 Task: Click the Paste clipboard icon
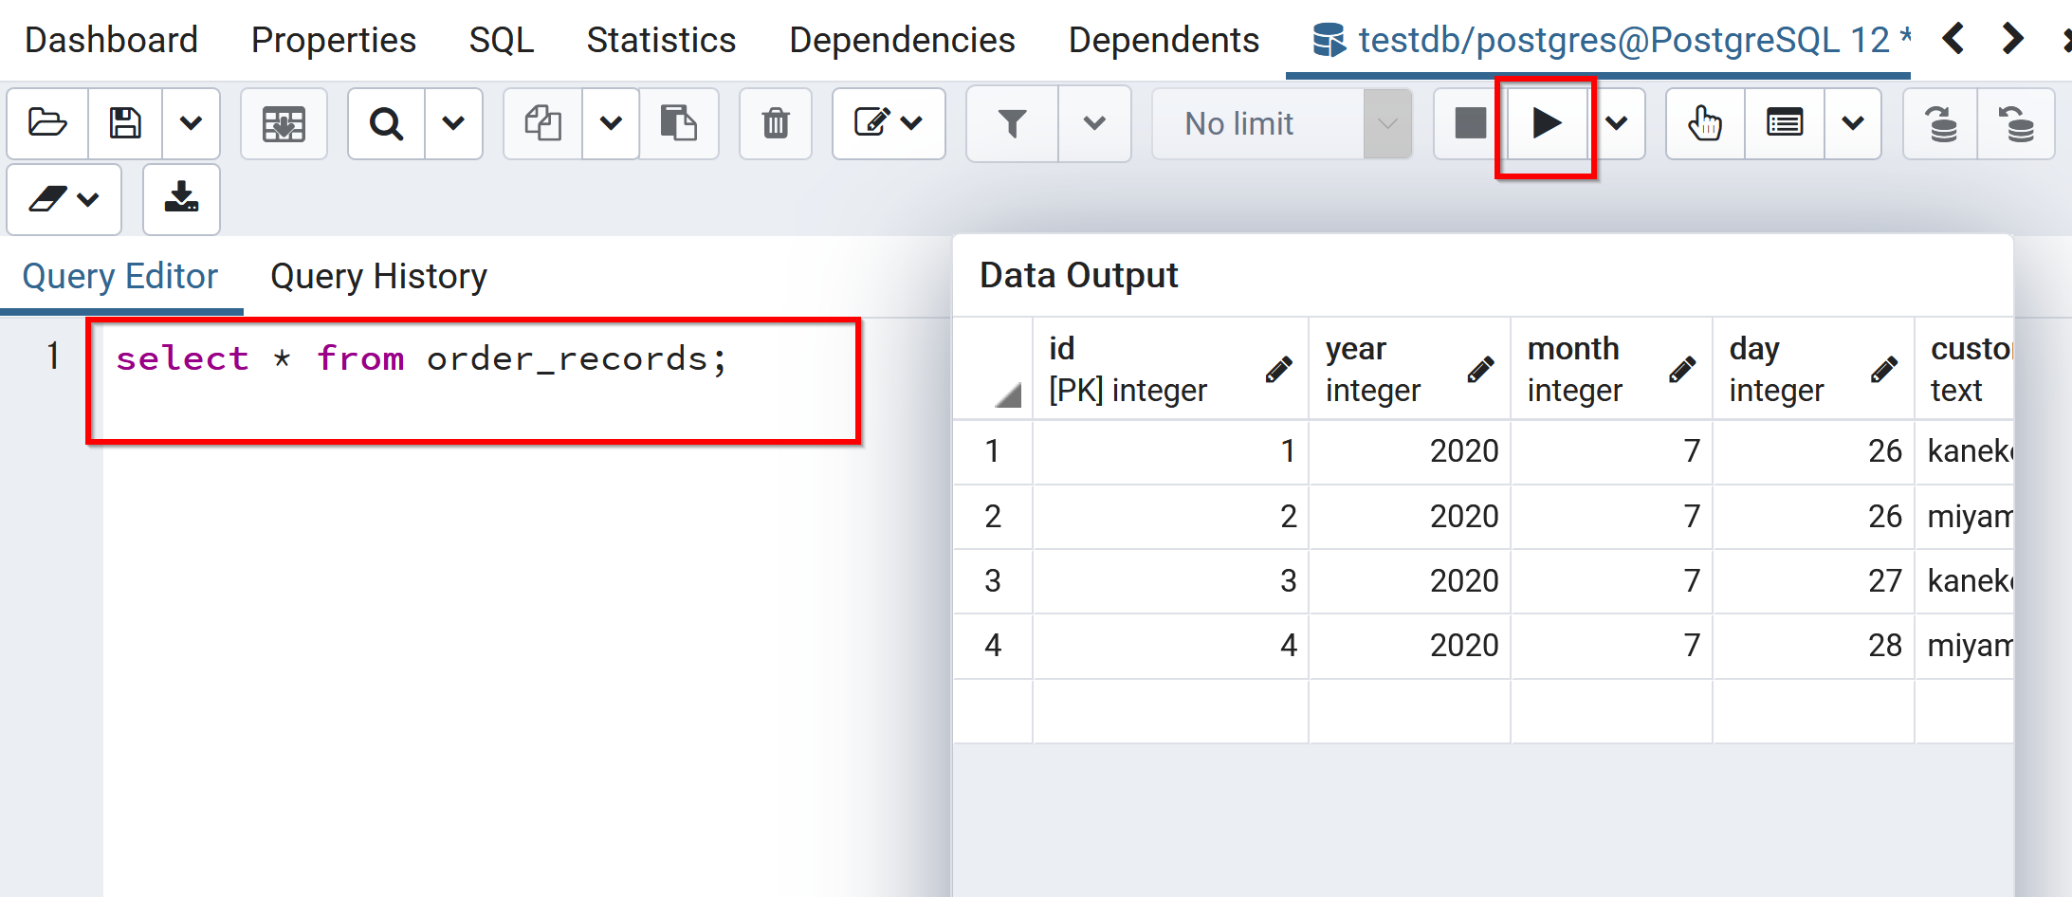click(x=678, y=123)
